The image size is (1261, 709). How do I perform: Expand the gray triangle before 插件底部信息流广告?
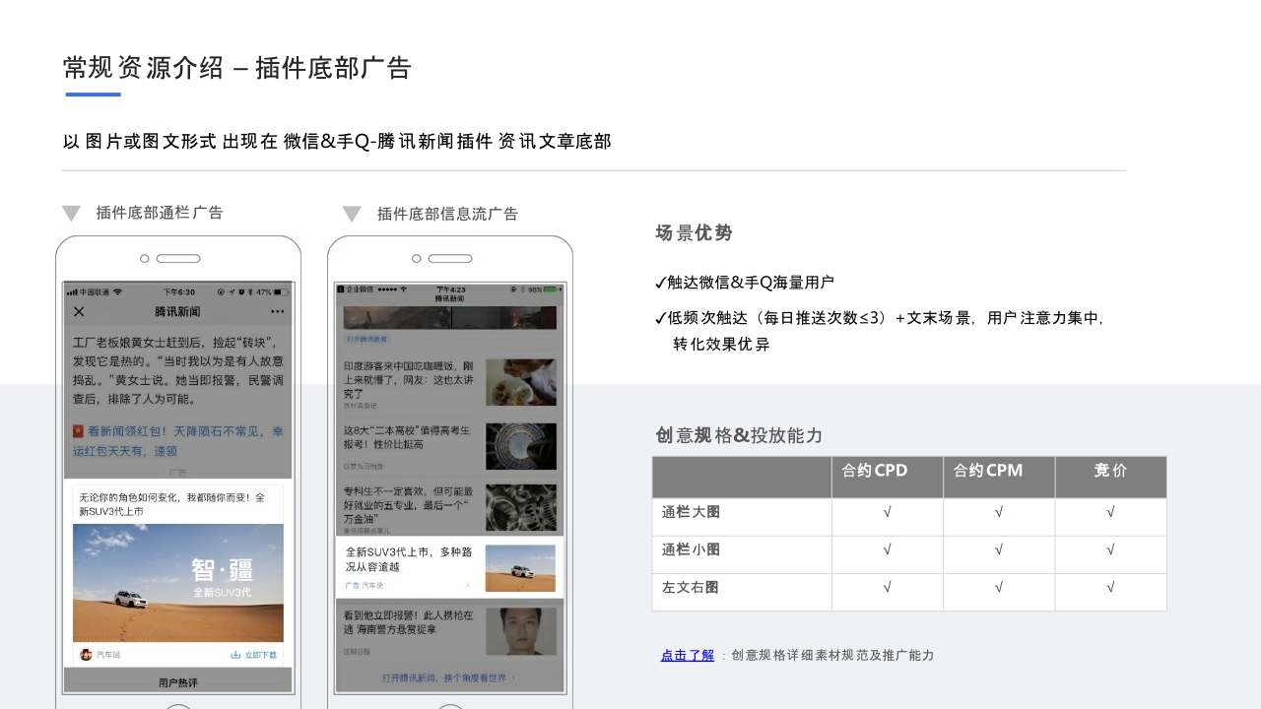[x=352, y=214]
